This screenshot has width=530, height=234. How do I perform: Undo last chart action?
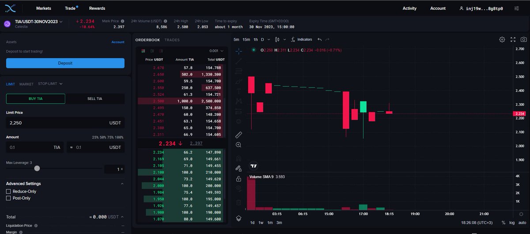[x=320, y=39]
